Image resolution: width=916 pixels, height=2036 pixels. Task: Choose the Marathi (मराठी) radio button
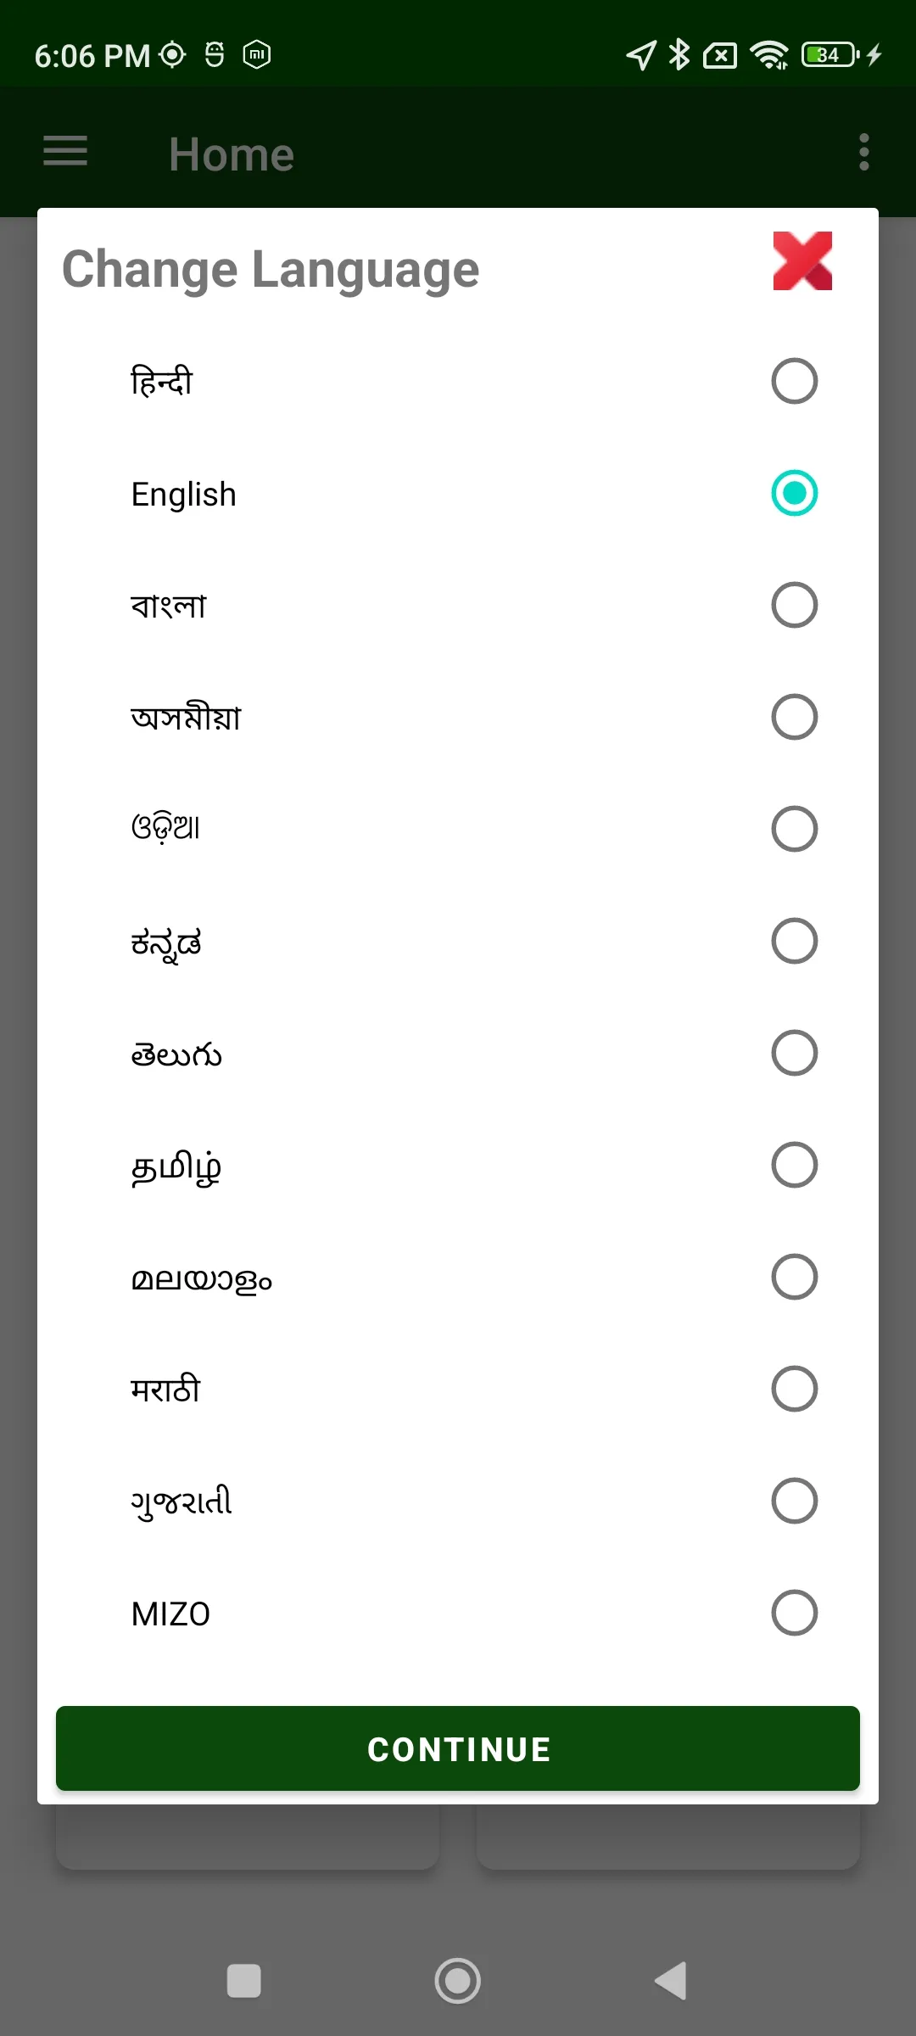[x=794, y=1389]
